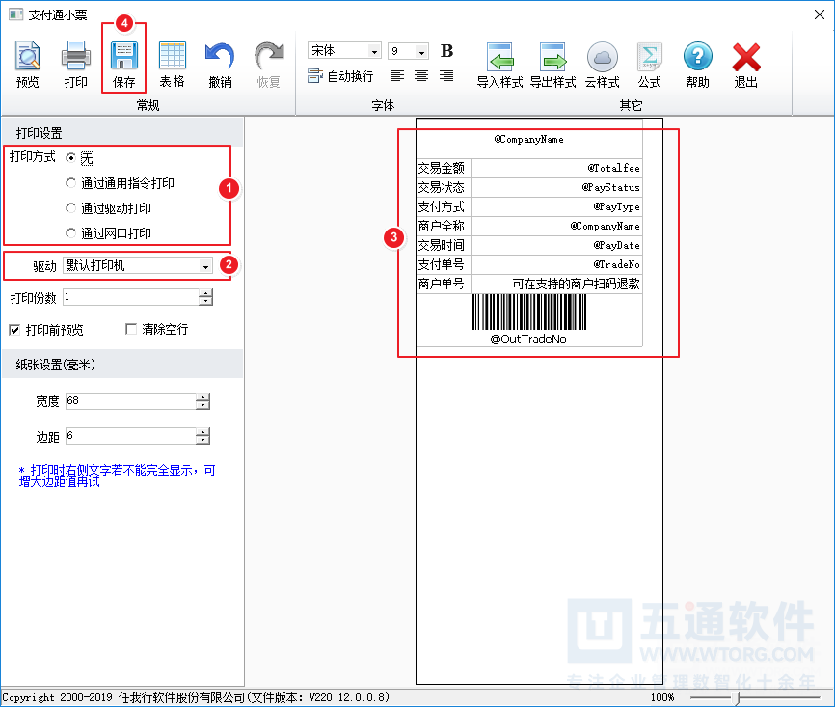Align text to the right
The height and width of the screenshot is (707, 835).
[x=446, y=75]
